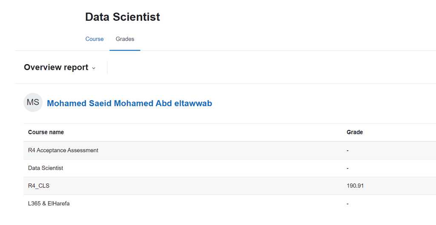Image resolution: width=436 pixels, height=225 pixels.
Task: Click the MS user avatar icon
Action: pos(33,103)
